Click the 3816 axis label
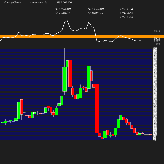Viewport: 164px width, 164px height. tap(157, 31)
